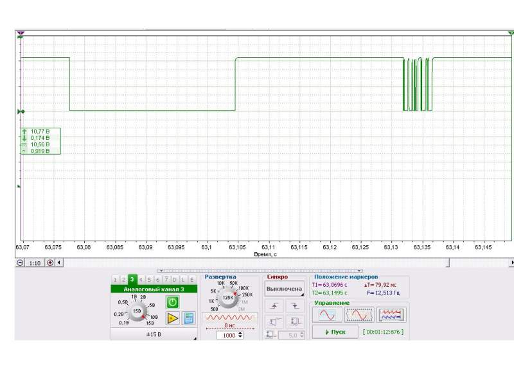Click the yellow amplifier triangle icon
514x385 pixels.
(x=173, y=318)
